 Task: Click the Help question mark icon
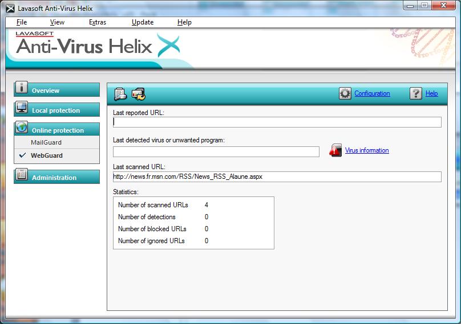tap(416, 94)
